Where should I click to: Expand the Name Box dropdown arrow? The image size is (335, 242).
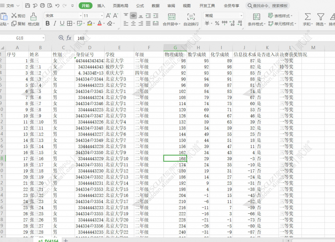[x=43, y=38]
